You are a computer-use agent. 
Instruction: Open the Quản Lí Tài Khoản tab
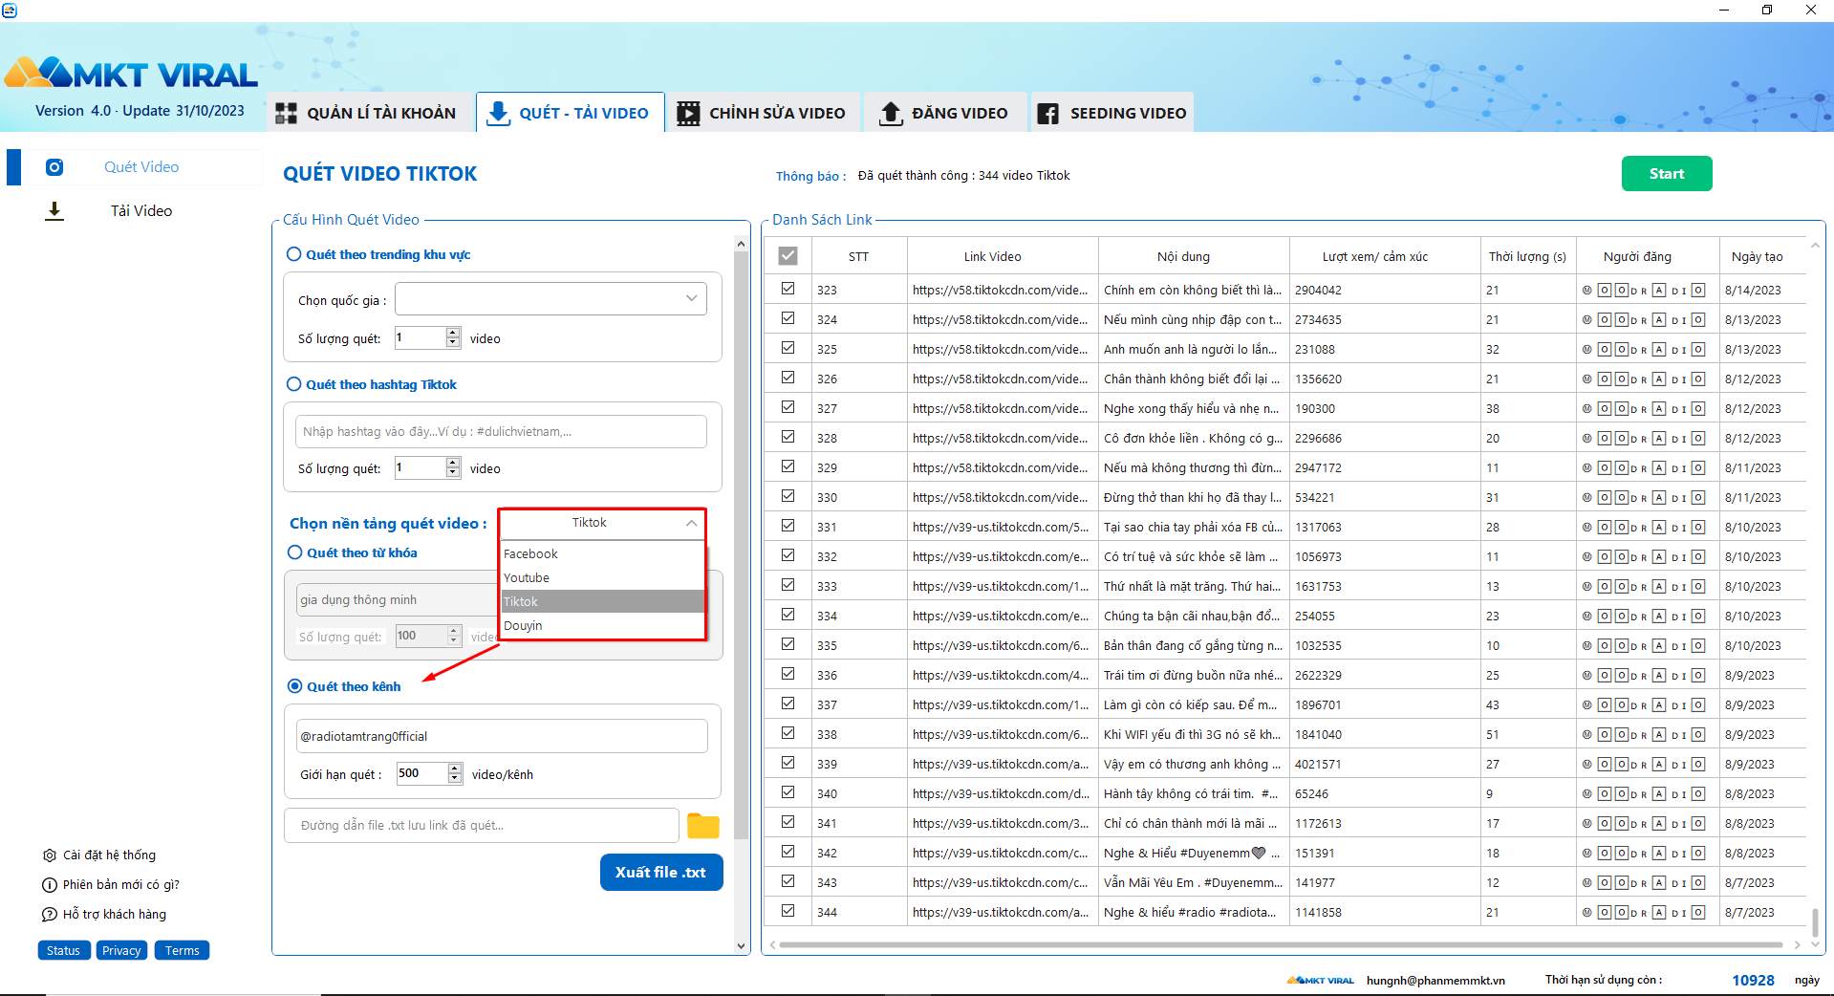(x=366, y=113)
